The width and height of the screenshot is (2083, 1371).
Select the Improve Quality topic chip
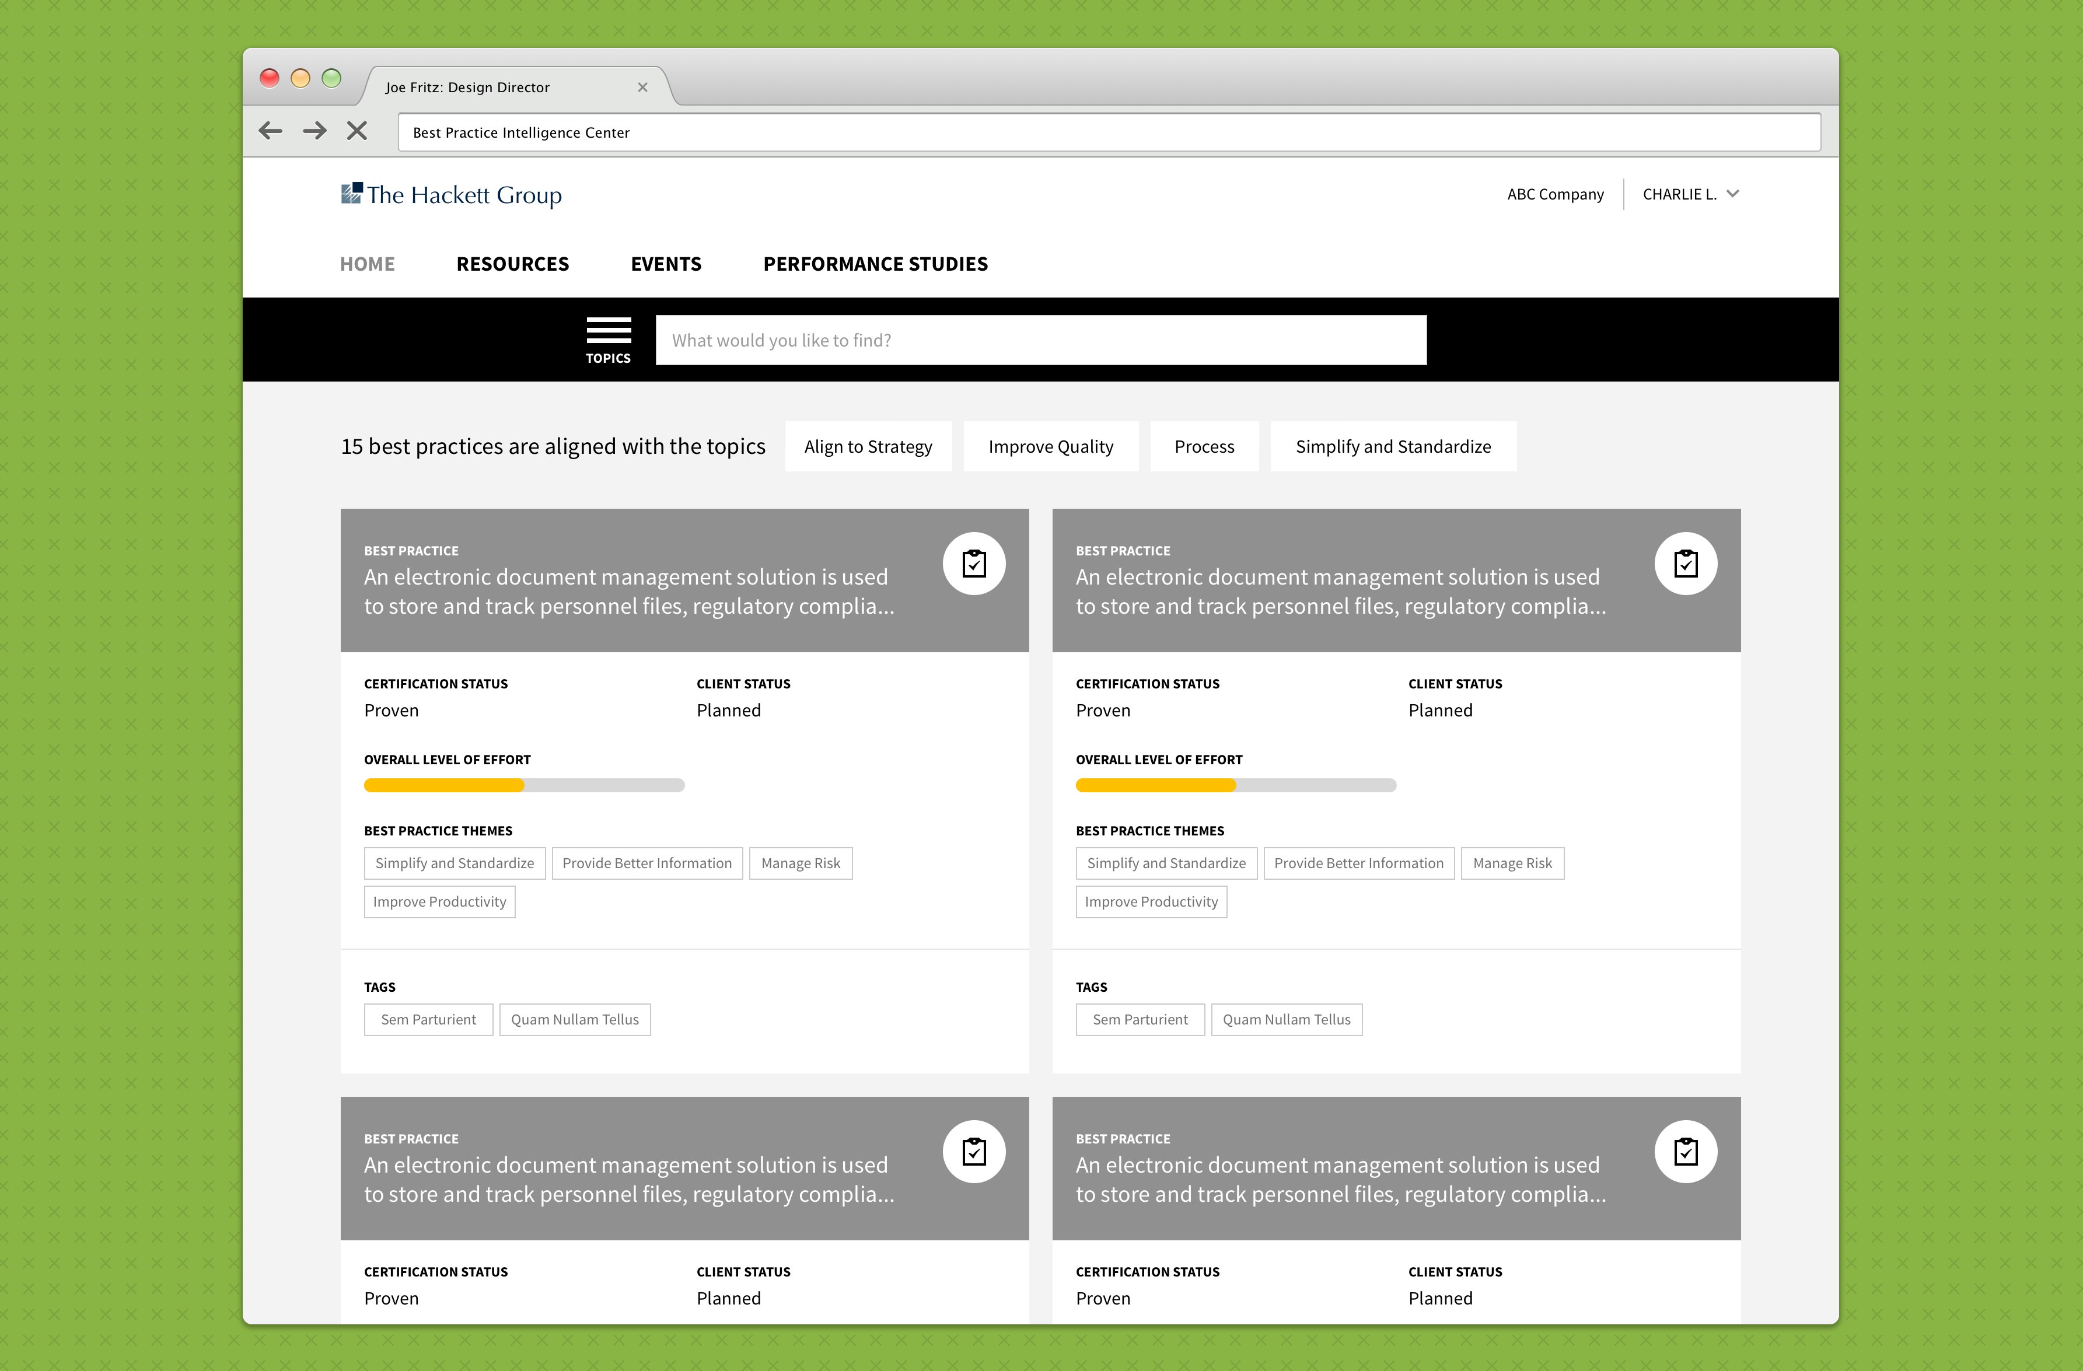pos(1051,446)
